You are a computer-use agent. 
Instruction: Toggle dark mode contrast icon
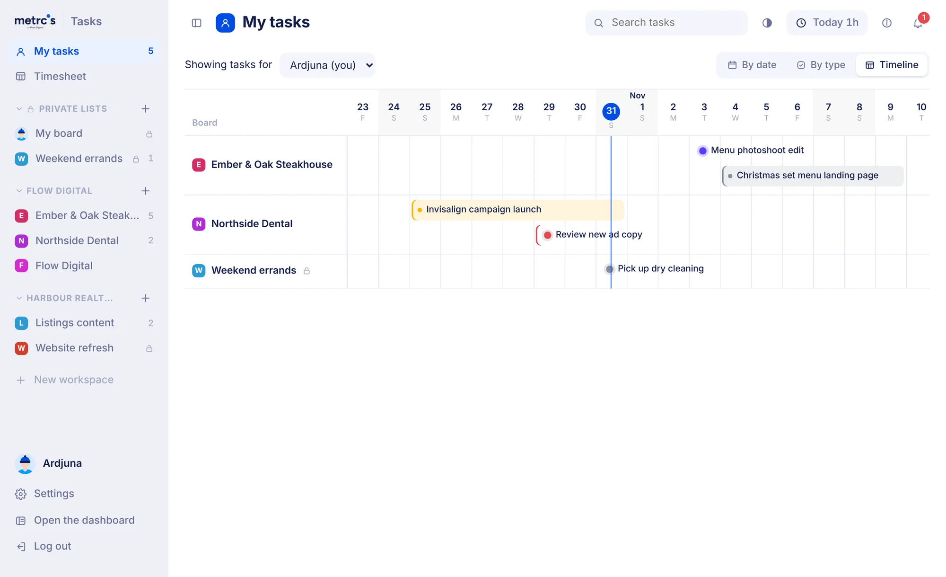pos(767,23)
